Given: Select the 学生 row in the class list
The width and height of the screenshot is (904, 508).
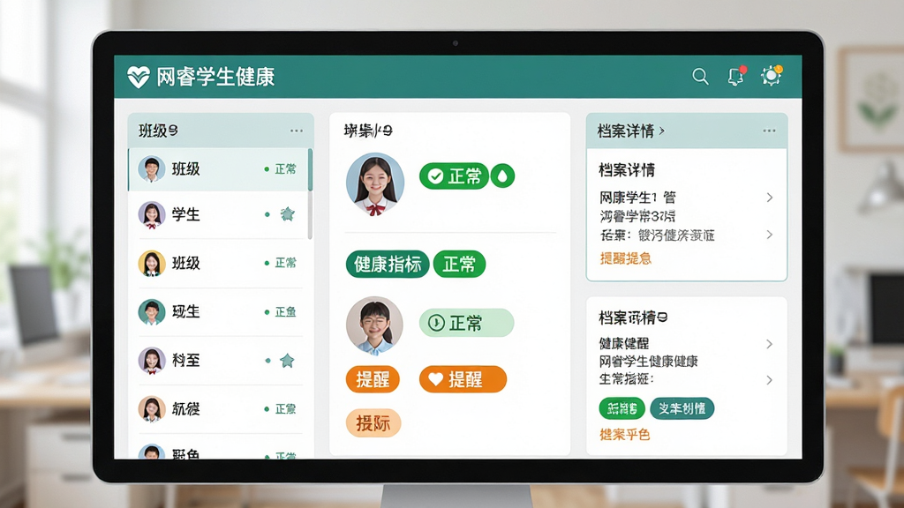Looking at the screenshot, I should click(x=219, y=215).
